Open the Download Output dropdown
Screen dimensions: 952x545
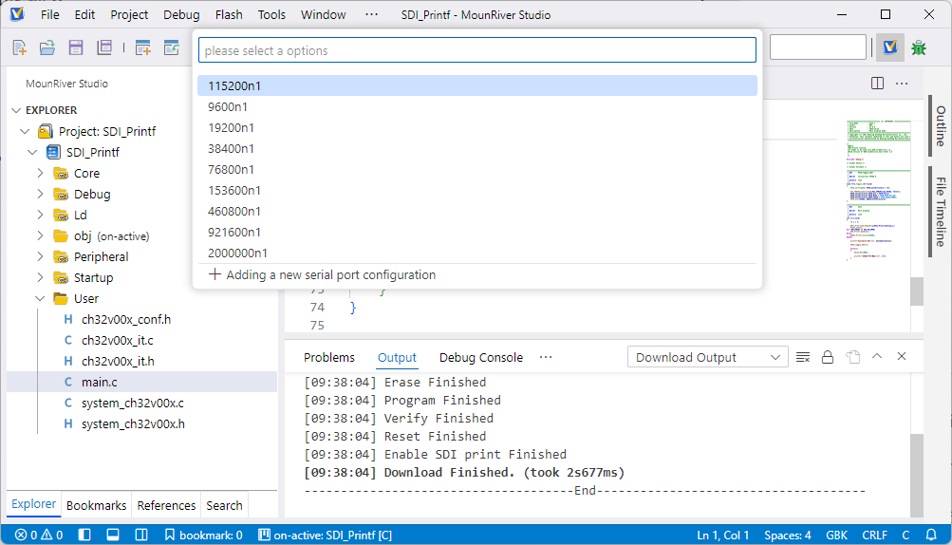[x=707, y=357]
